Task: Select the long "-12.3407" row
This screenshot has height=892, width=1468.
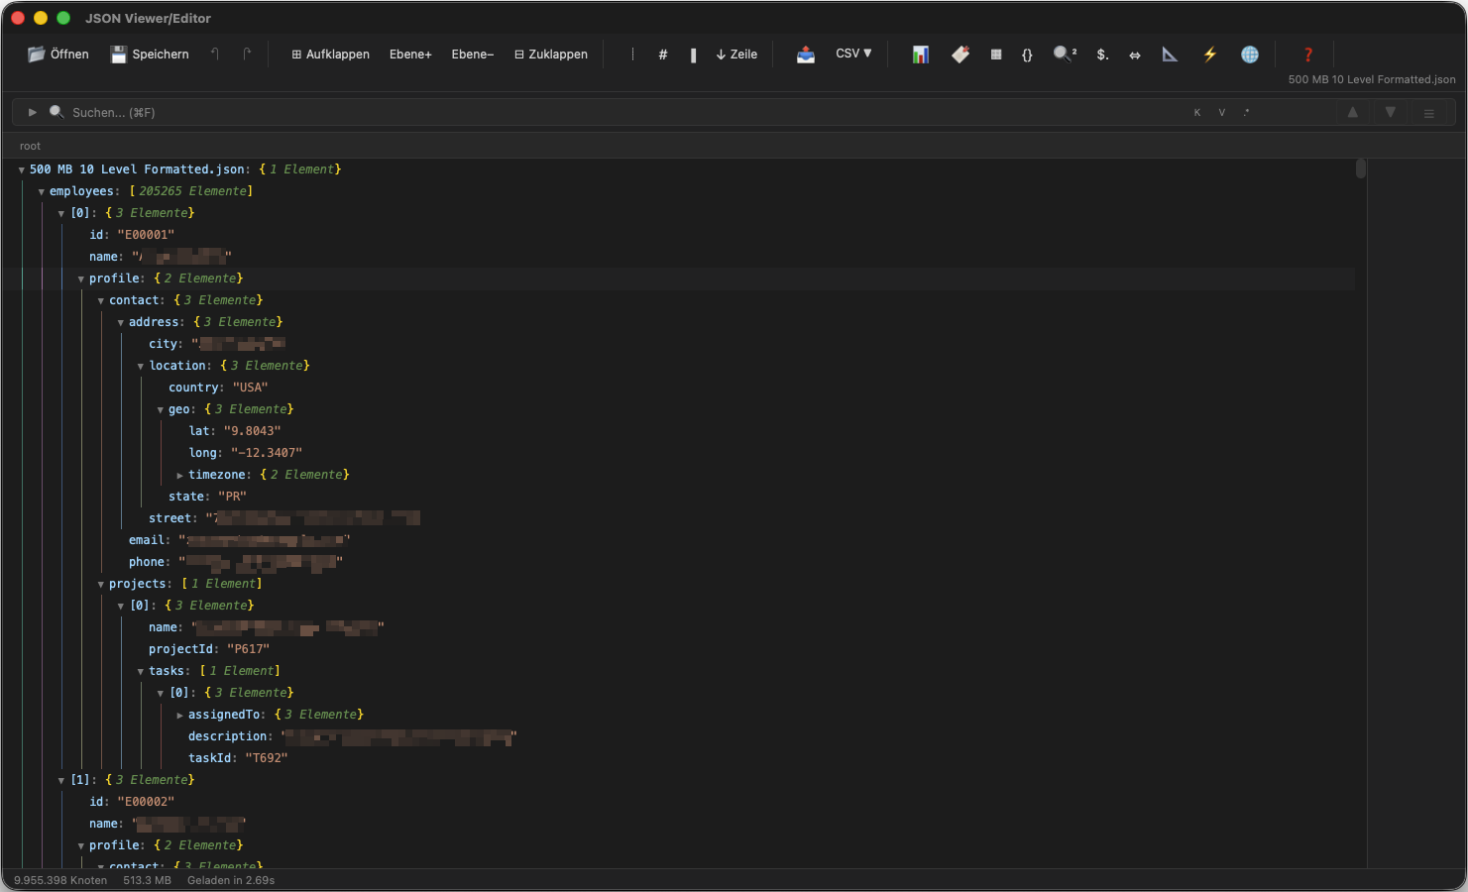Action: coord(246,453)
